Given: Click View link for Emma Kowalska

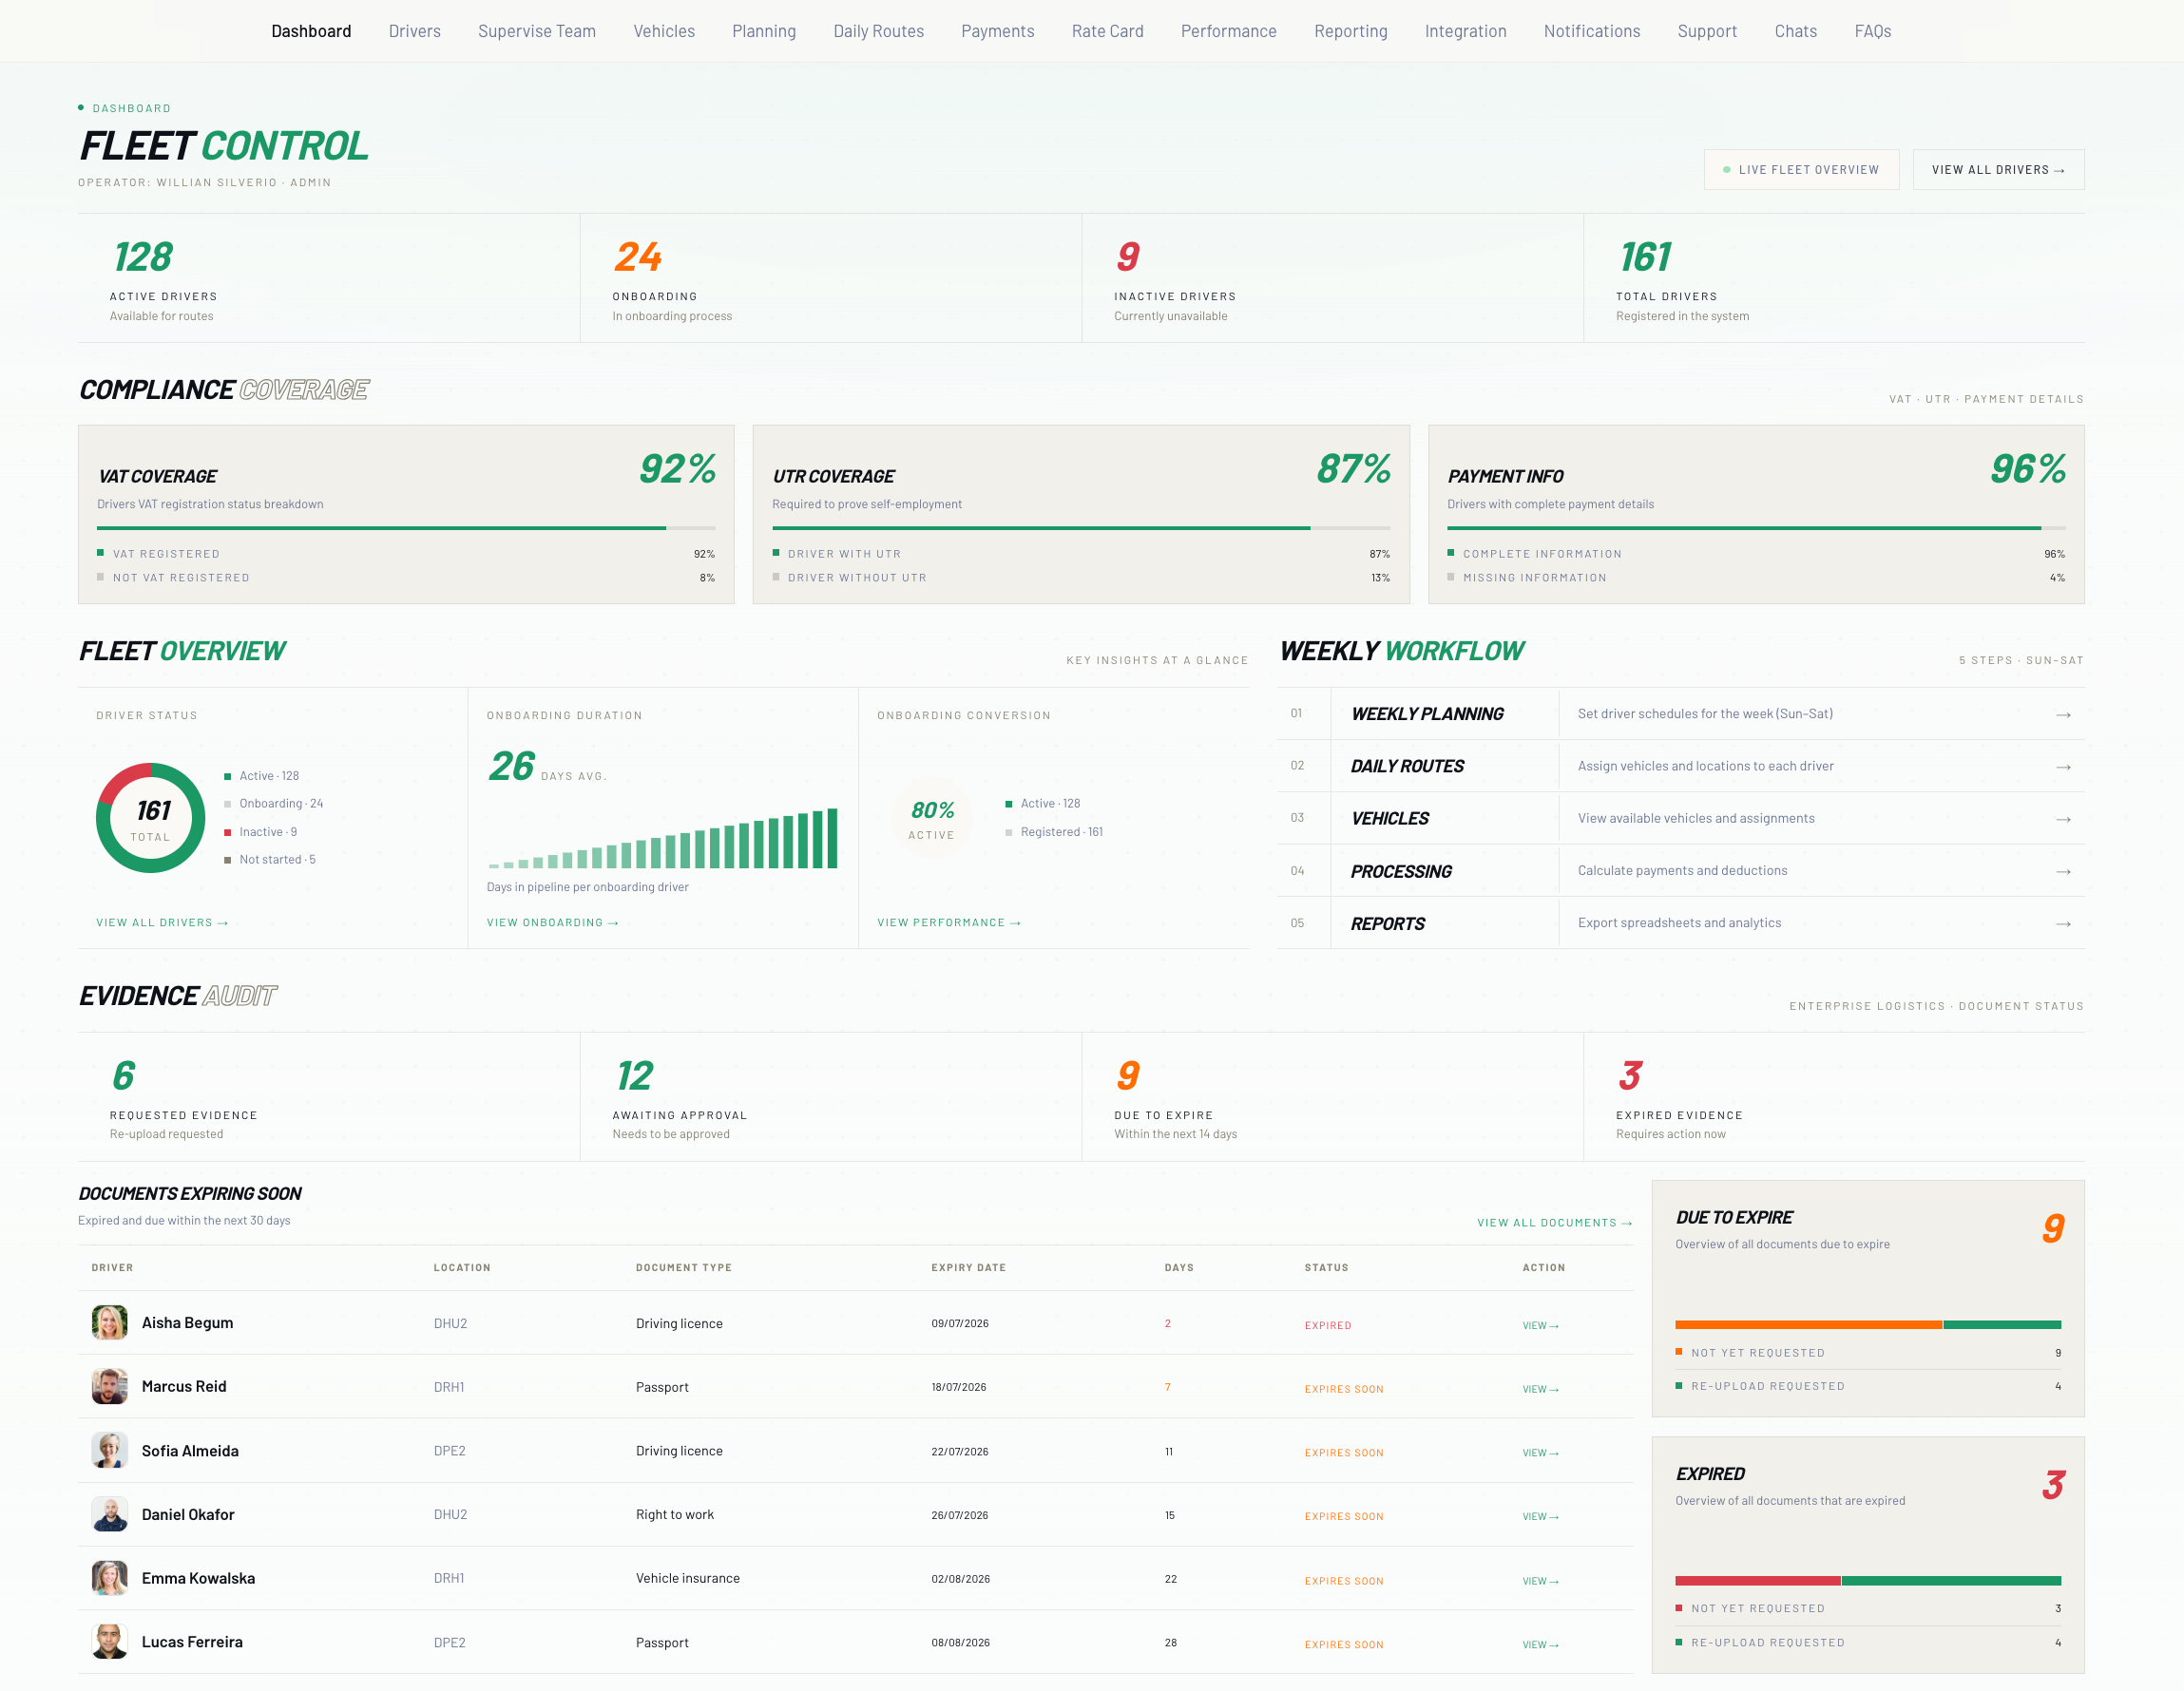Looking at the screenshot, I should click(1540, 1581).
